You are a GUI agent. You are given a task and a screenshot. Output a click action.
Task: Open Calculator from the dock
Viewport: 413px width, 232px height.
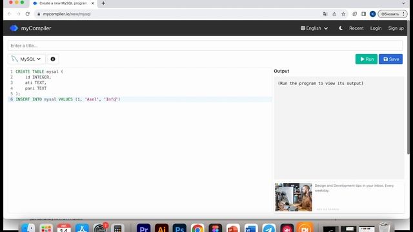coord(117,227)
